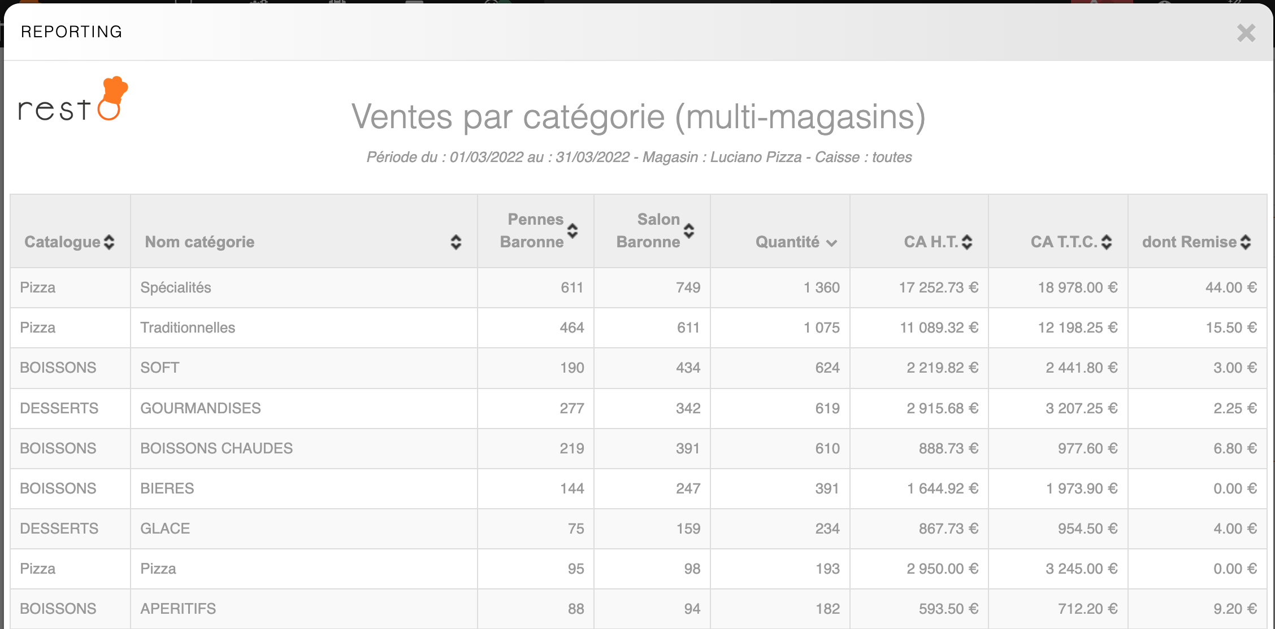
Task: Click the CA H.T. sort arrows
Action: tap(967, 242)
